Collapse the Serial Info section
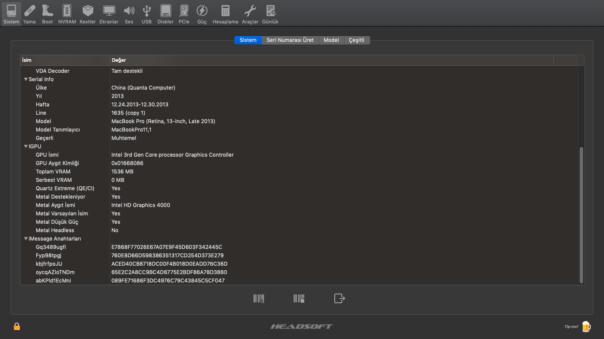Viewport: 604px width, 339px height. [26, 79]
